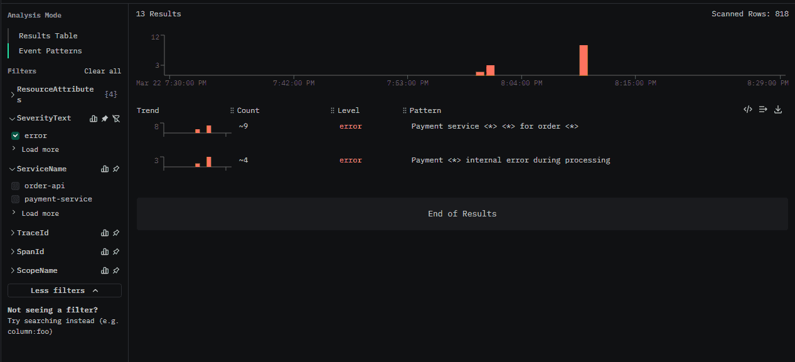This screenshot has height=362, width=795.
Task: Clear all filters
Action: pyautogui.click(x=103, y=71)
